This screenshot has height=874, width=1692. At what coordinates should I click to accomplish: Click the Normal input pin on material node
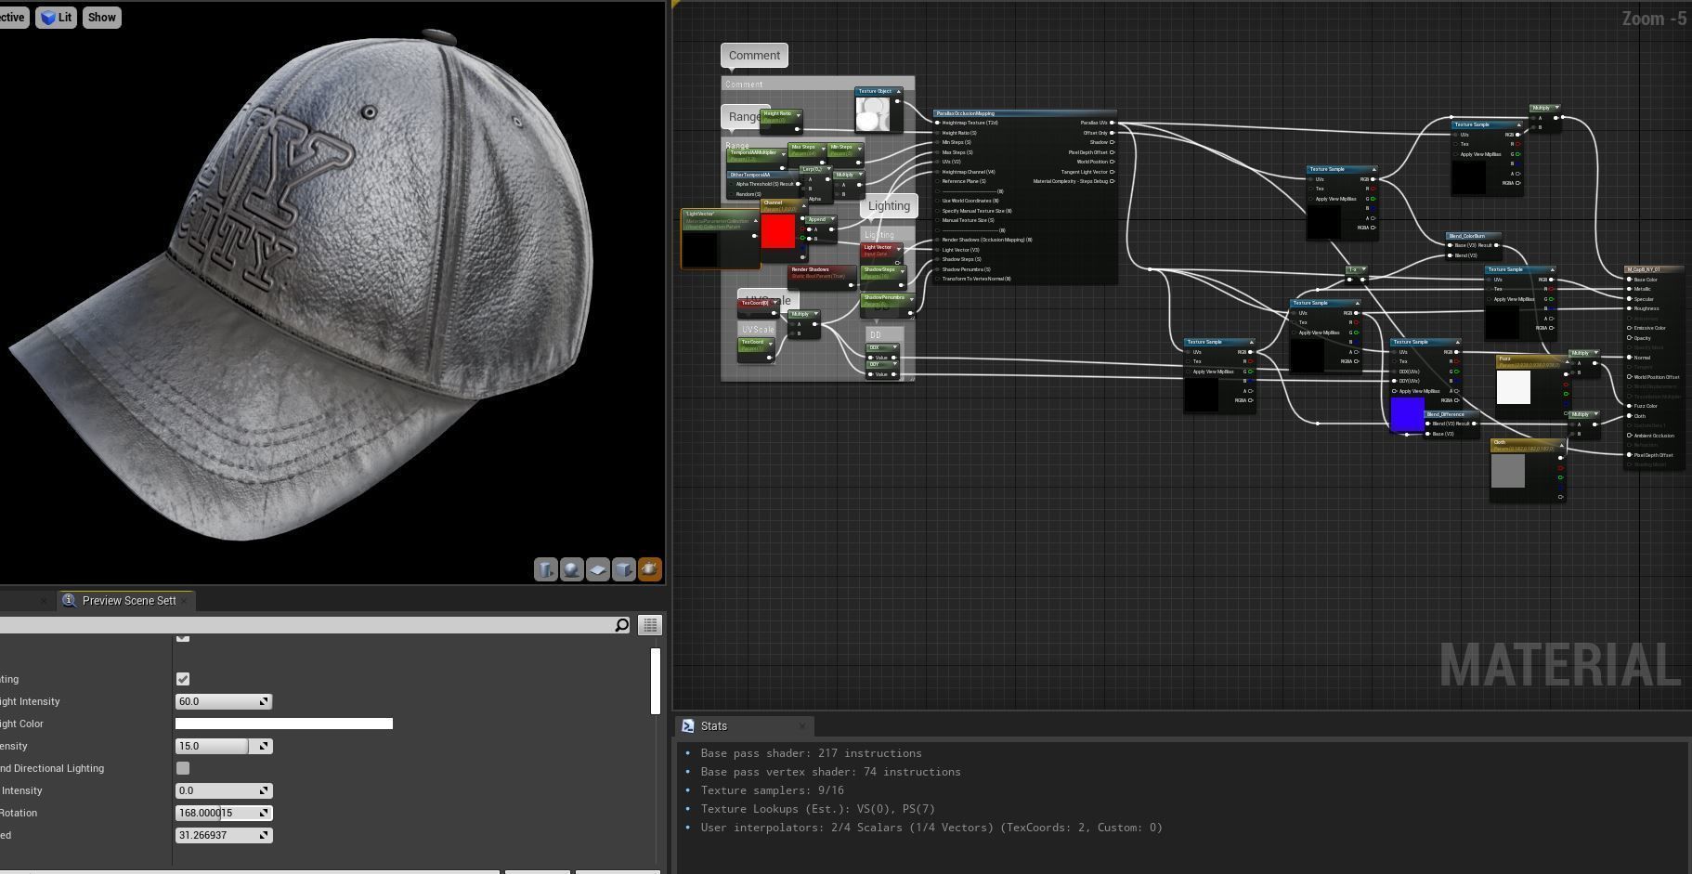[1629, 358]
